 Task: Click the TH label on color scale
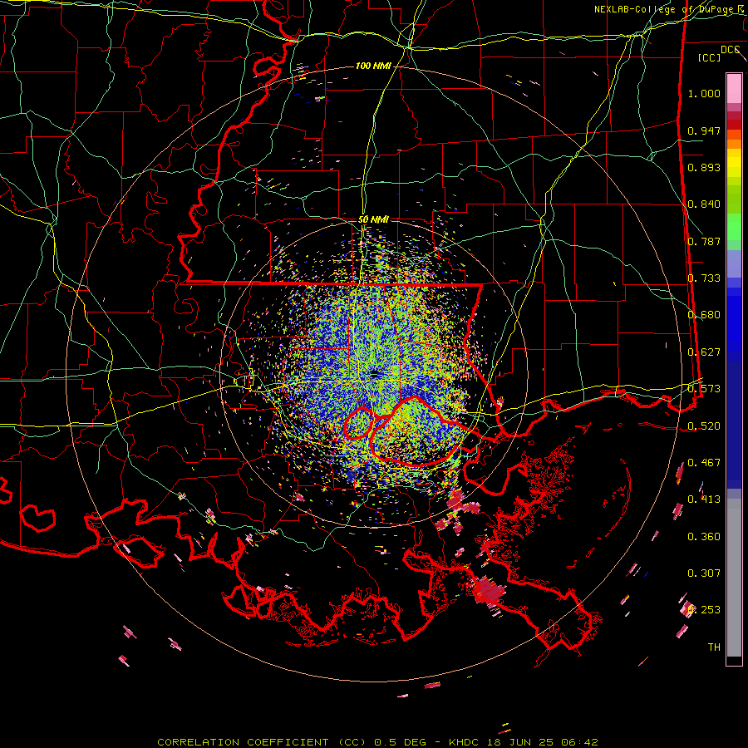[x=714, y=647]
